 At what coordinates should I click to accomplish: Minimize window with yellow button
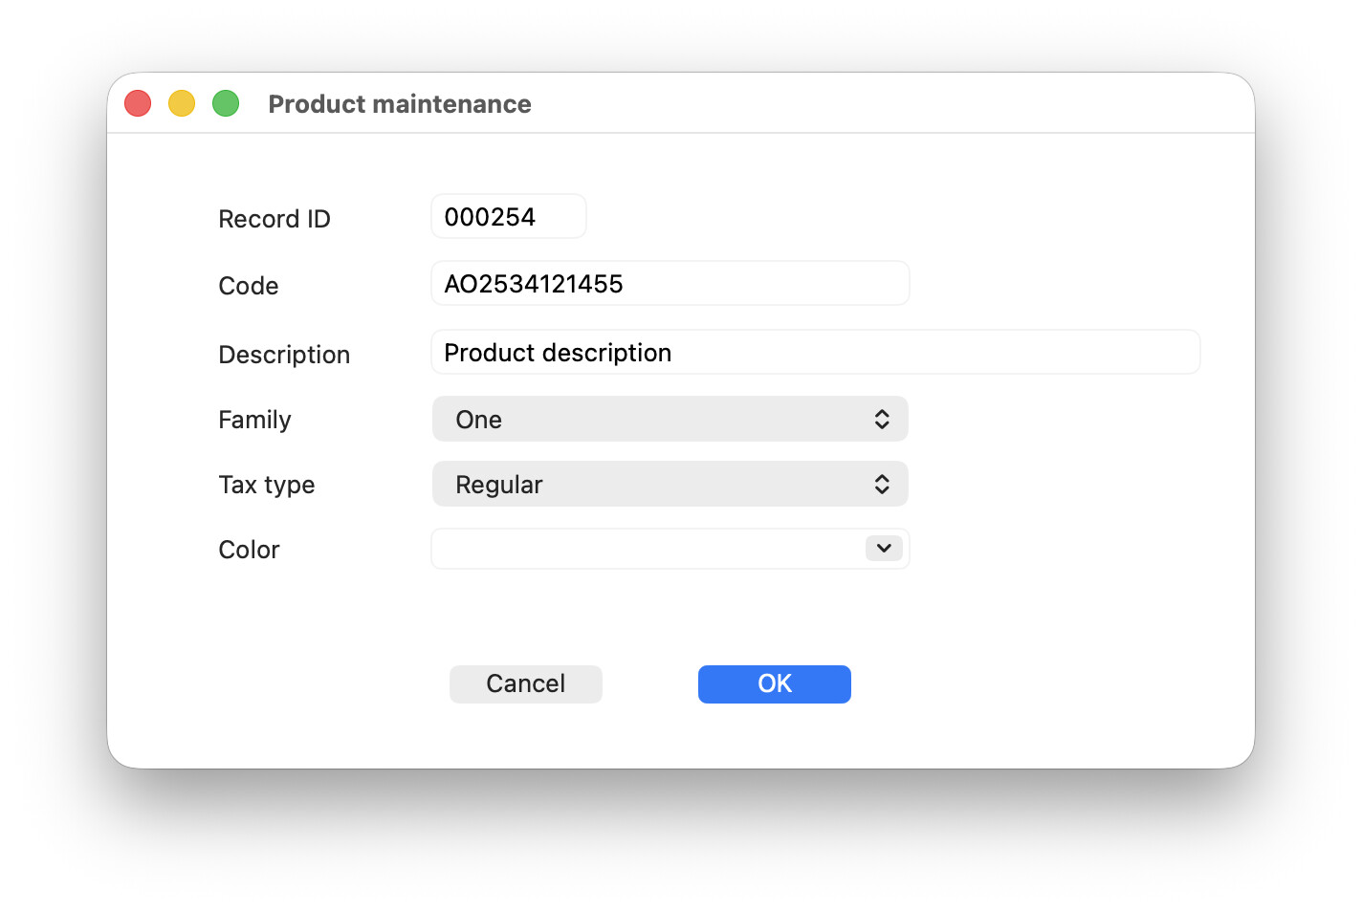(x=182, y=103)
